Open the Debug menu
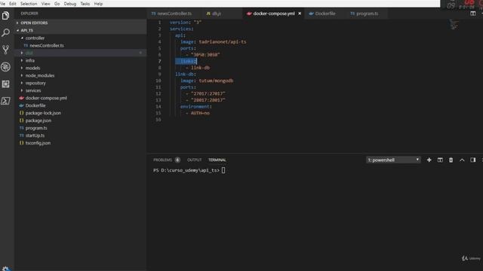This screenshot has height=271, width=483. pos(70,4)
